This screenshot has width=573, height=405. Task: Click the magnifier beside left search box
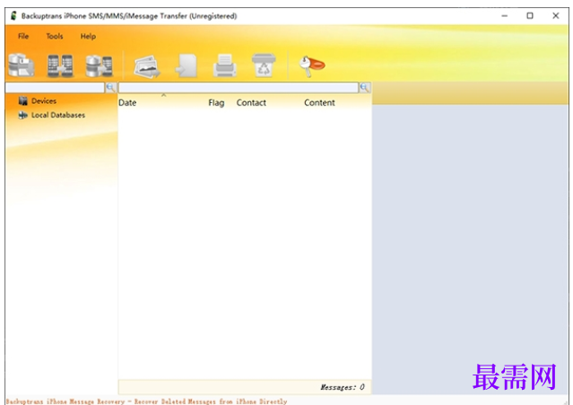pyautogui.click(x=110, y=88)
